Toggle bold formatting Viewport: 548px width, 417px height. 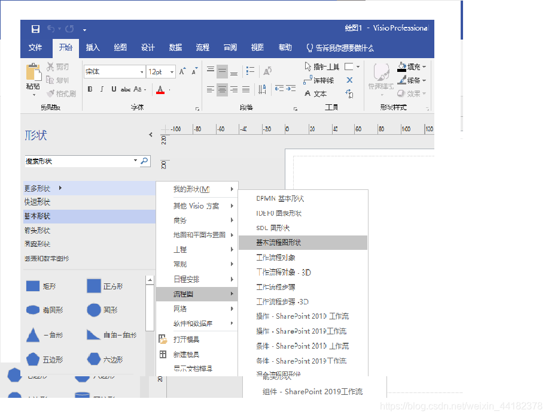click(90, 89)
